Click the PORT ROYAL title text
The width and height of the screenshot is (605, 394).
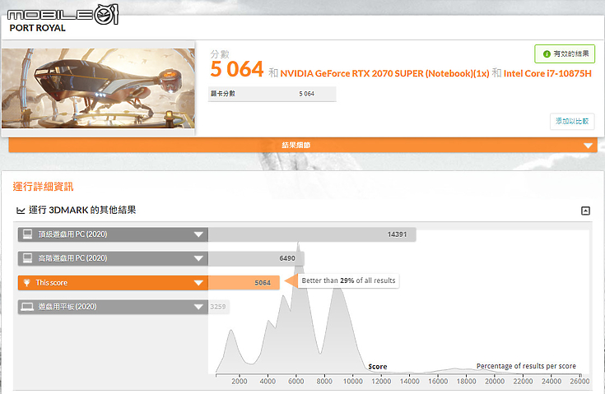(37, 28)
